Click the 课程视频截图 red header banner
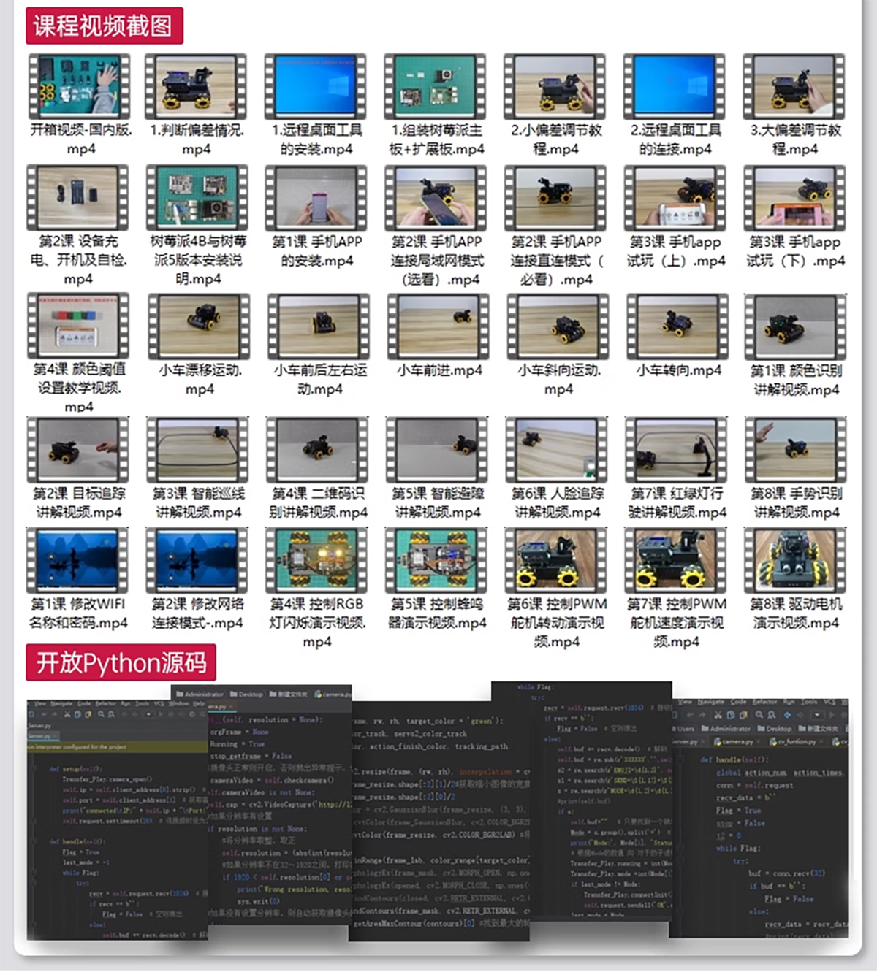The width and height of the screenshot is (877, 972). [104, 26]
